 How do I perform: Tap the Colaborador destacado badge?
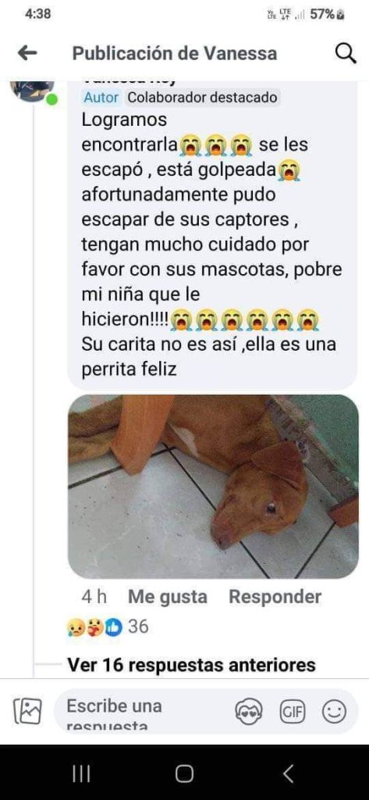point(203,97)
